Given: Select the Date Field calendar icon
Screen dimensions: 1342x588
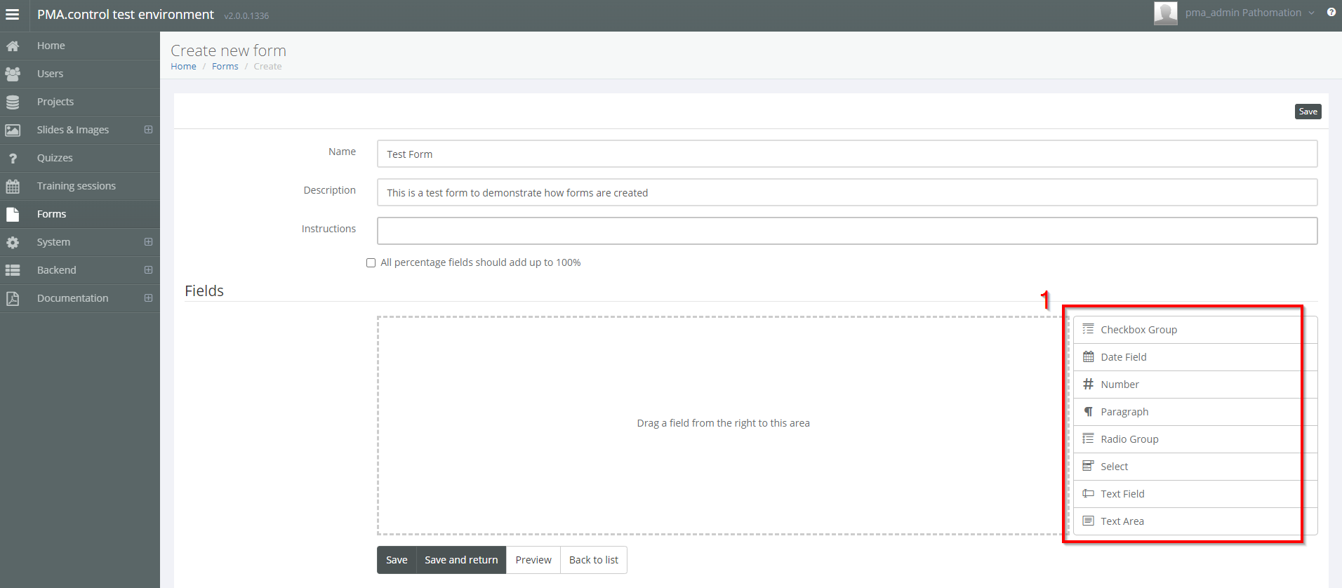Looking at the screenshot, I should point(1088,356).
